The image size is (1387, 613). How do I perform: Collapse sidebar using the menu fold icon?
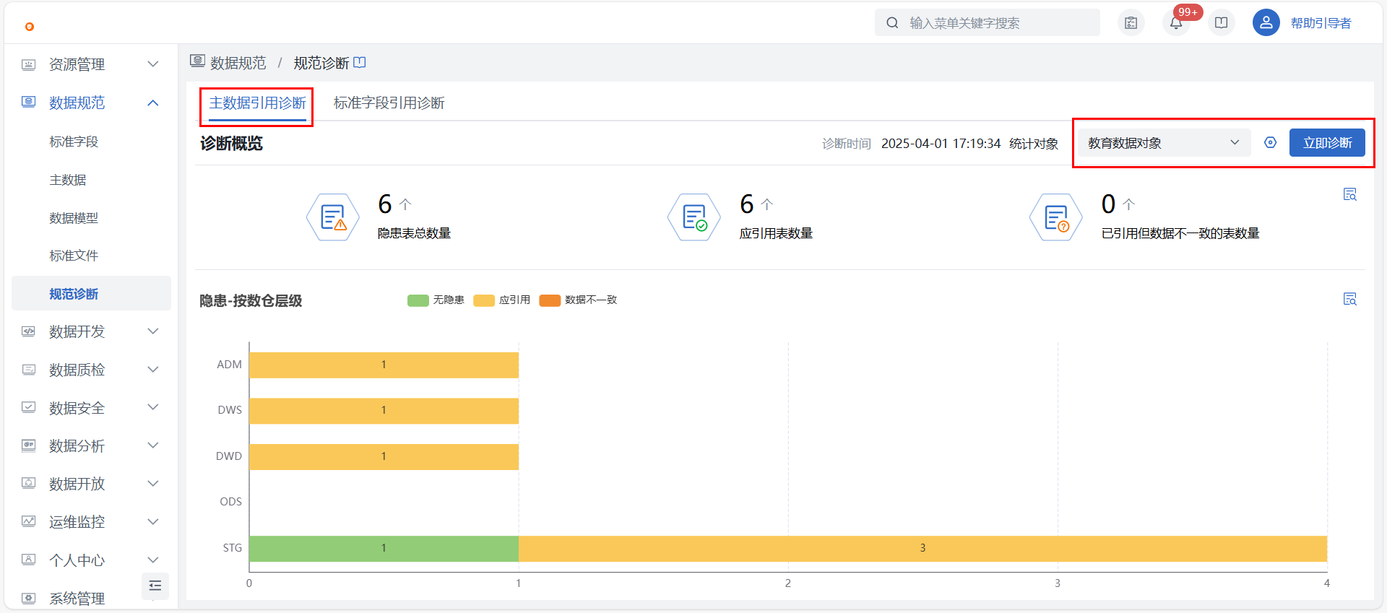[x=155, y=586]
